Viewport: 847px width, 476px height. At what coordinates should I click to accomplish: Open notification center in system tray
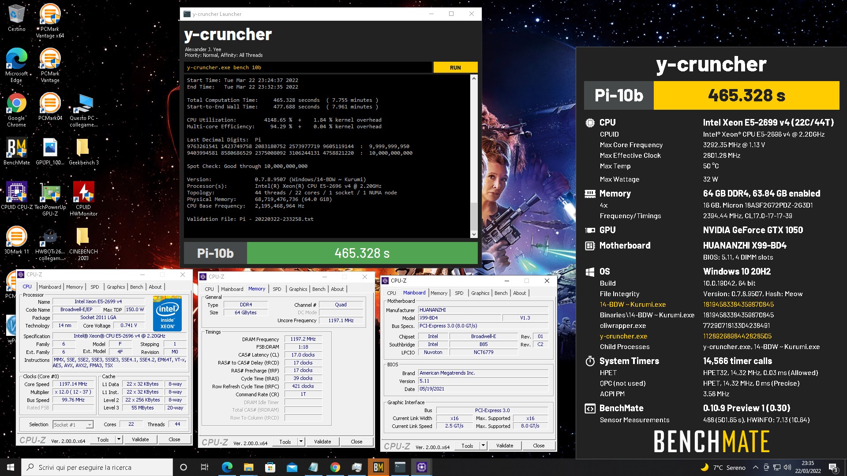(x=833, y=467)
